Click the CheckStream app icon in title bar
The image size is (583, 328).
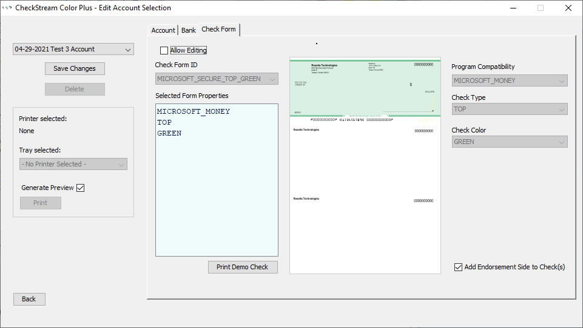pyautogui.click(x=7, y=7)
